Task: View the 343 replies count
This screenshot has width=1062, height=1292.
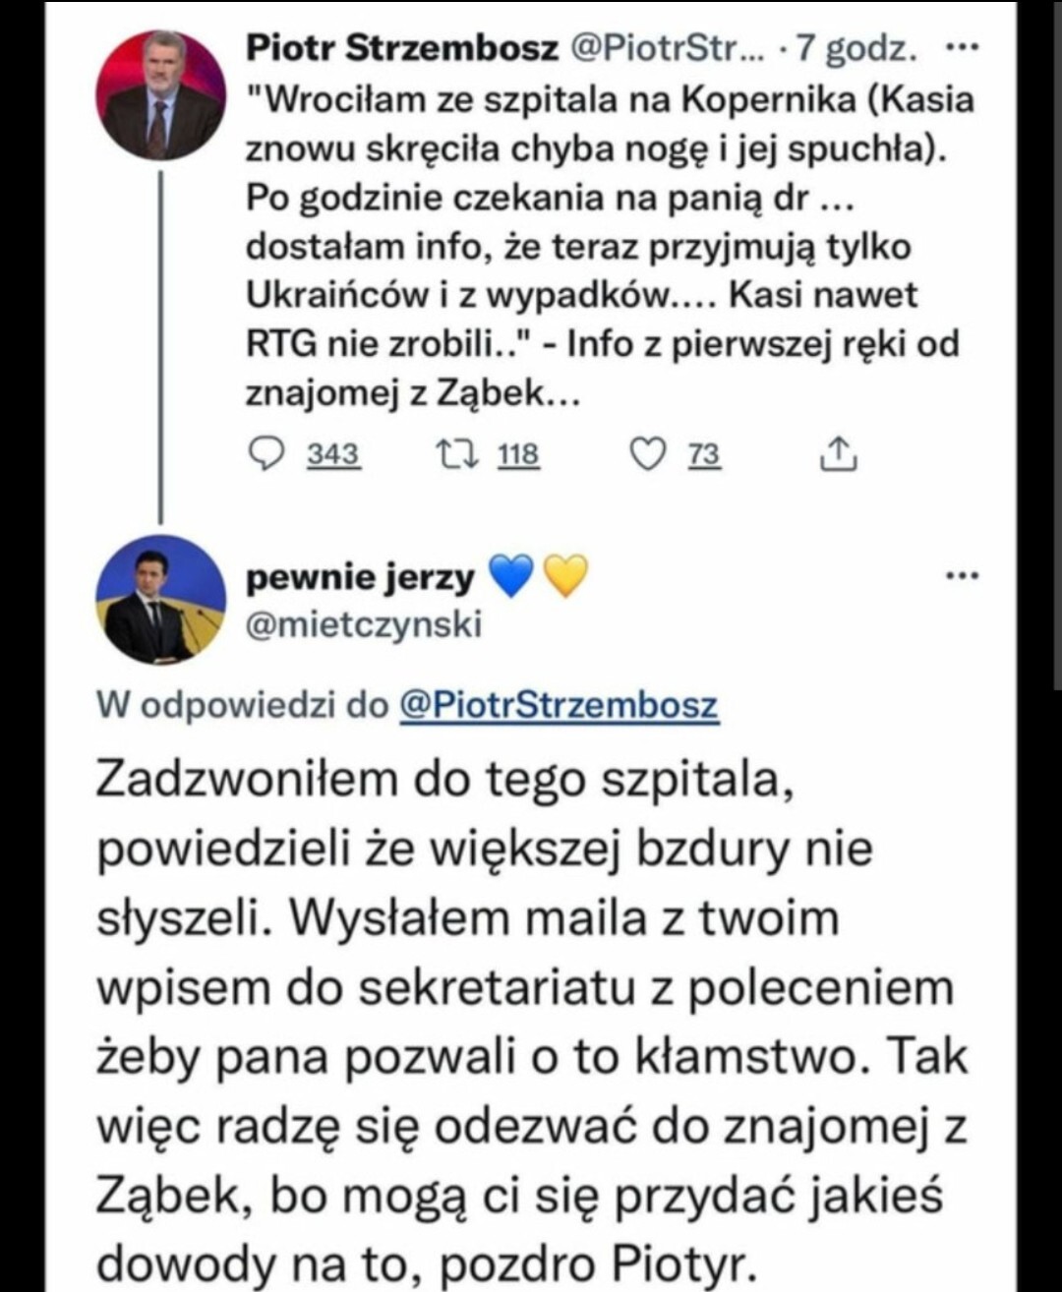Action: (x=333, y=454)
